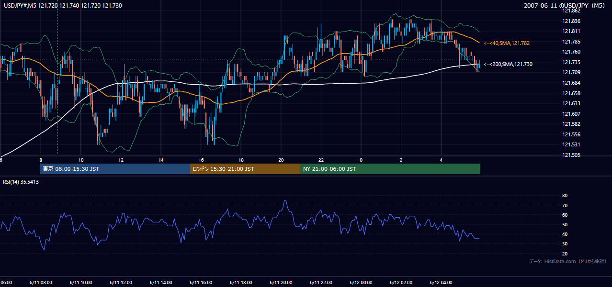Viewport: 612px width, 287px height.
Task: Click hour label 16 under price chart
Action: [201, 160]
